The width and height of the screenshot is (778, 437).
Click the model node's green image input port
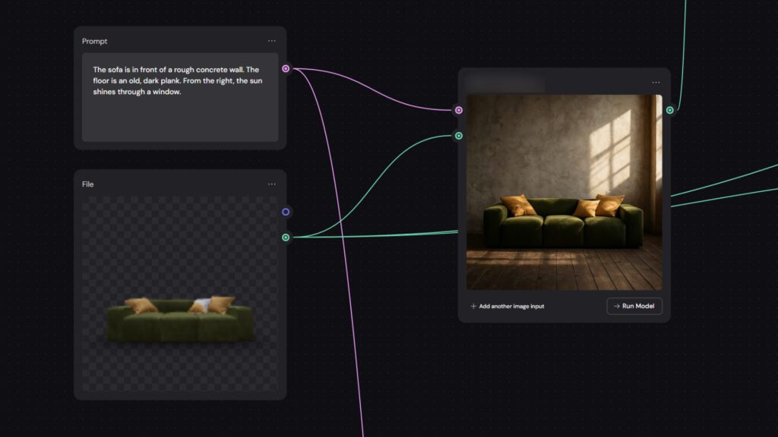[458, 136]
